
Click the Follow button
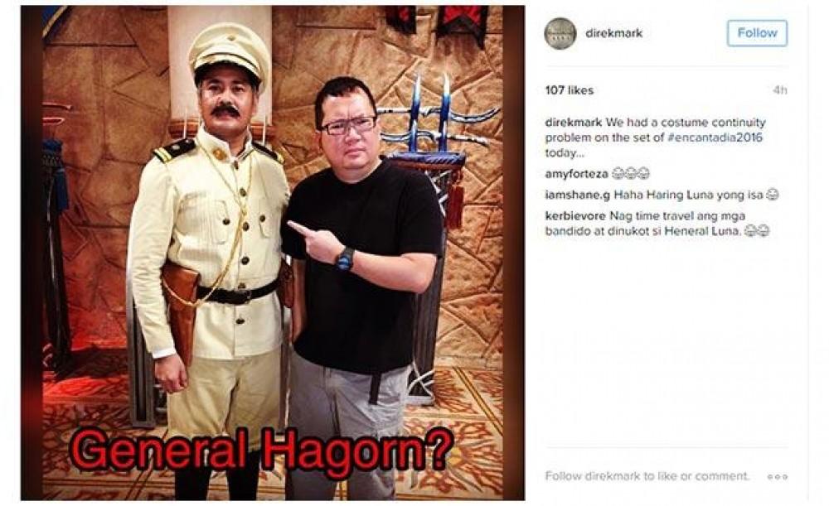pyautogui.click(x=757, y=33)
